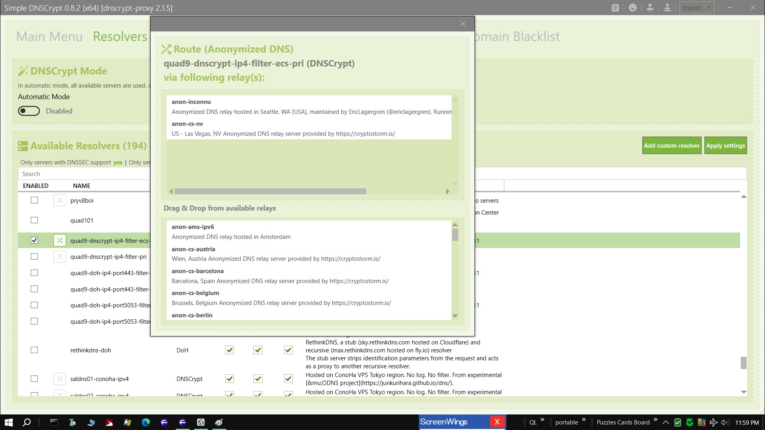Click the clipboard icon in title bar
This screenshot has width=765, height=430.
(x=615, y=8)
